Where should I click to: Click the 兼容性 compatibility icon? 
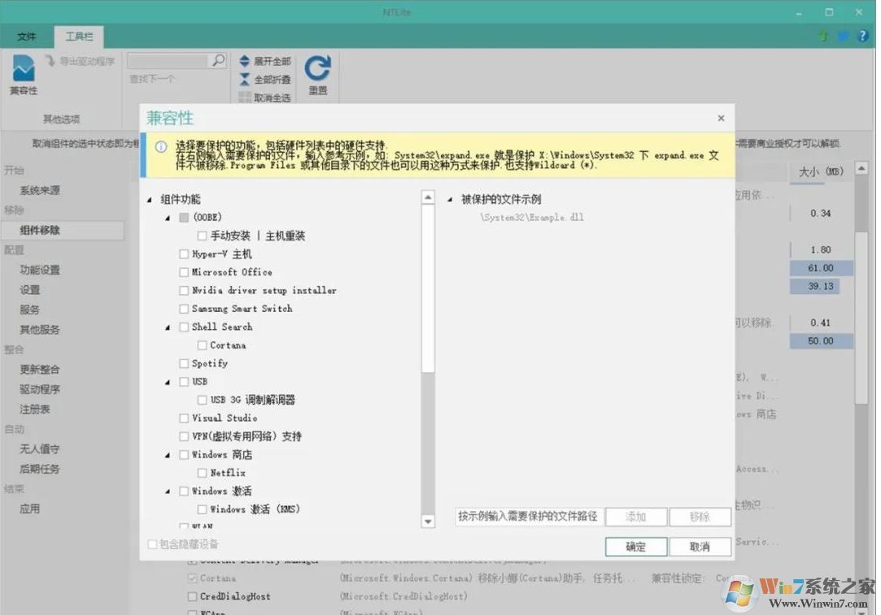coord(24,68)
